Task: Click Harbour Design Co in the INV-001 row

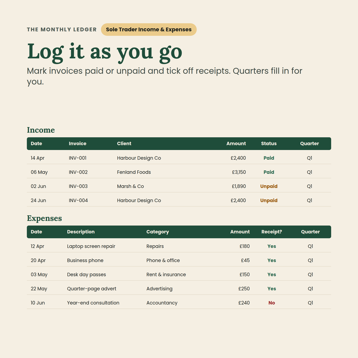Action: coord(139,158)
